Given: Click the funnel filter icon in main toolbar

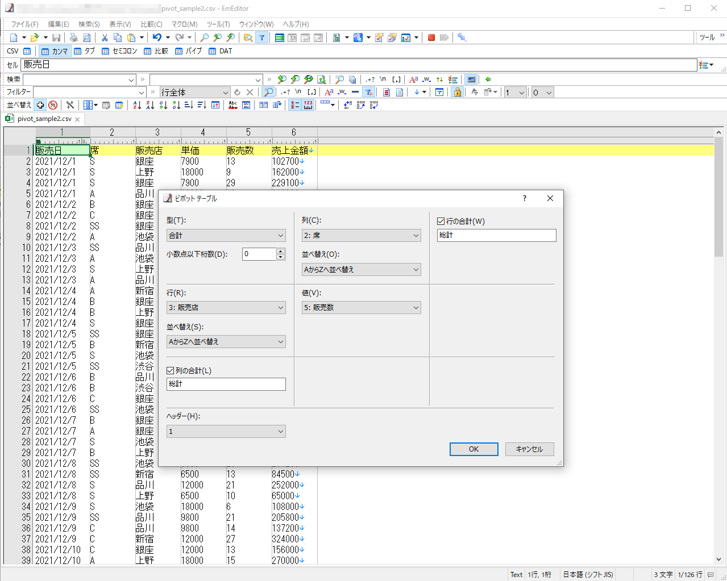Looking at the screenshot, I should coord(261,37).
